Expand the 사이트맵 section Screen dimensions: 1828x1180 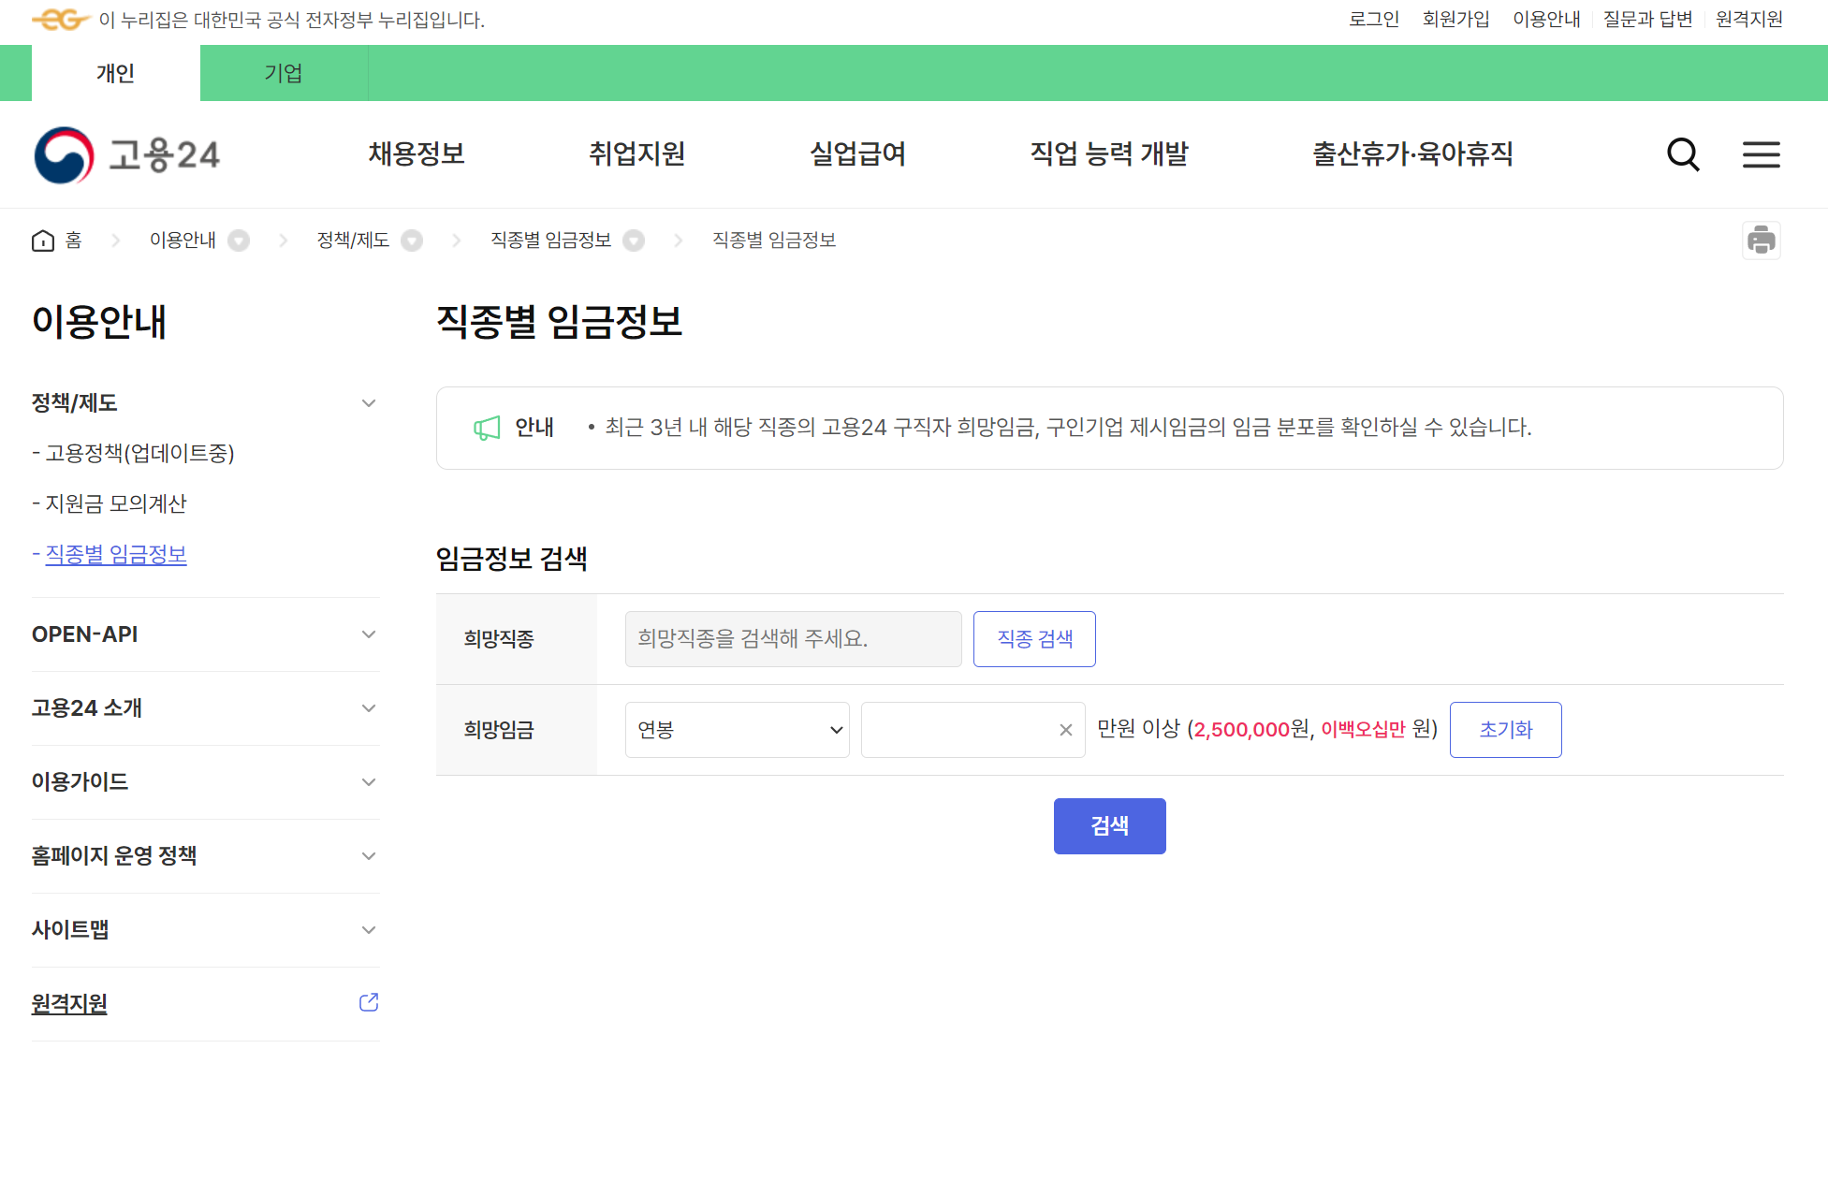click(x=369, y=929)
